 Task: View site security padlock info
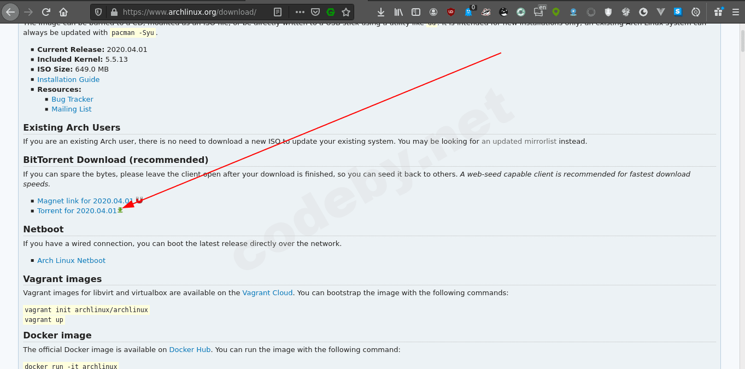[114, 11]
